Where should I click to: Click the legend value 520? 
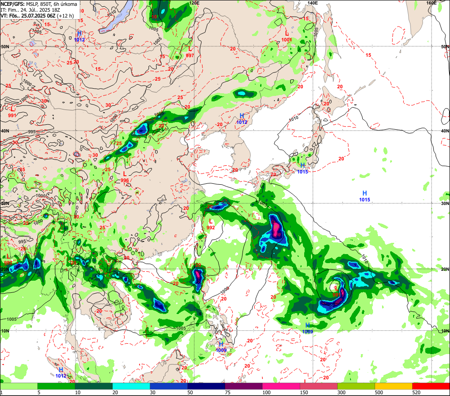pos(416,392)
